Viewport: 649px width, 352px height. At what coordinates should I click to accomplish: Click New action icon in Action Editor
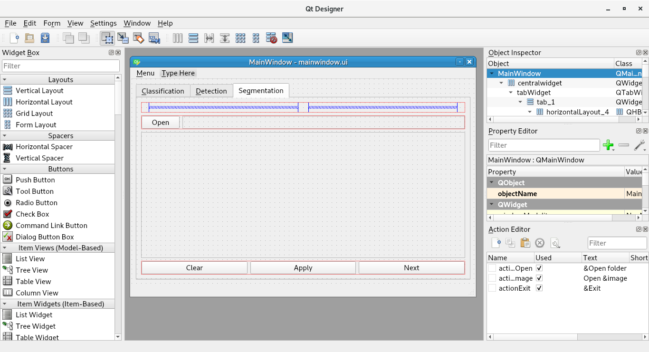point(496,243)
